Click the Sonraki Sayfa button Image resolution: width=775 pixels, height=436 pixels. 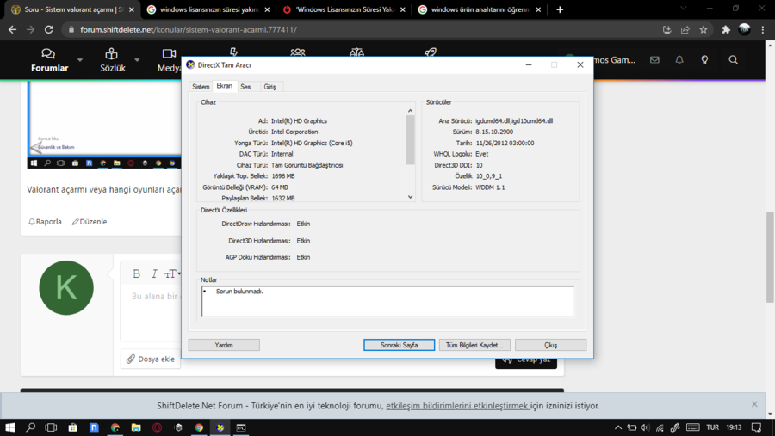coord(399,345)
